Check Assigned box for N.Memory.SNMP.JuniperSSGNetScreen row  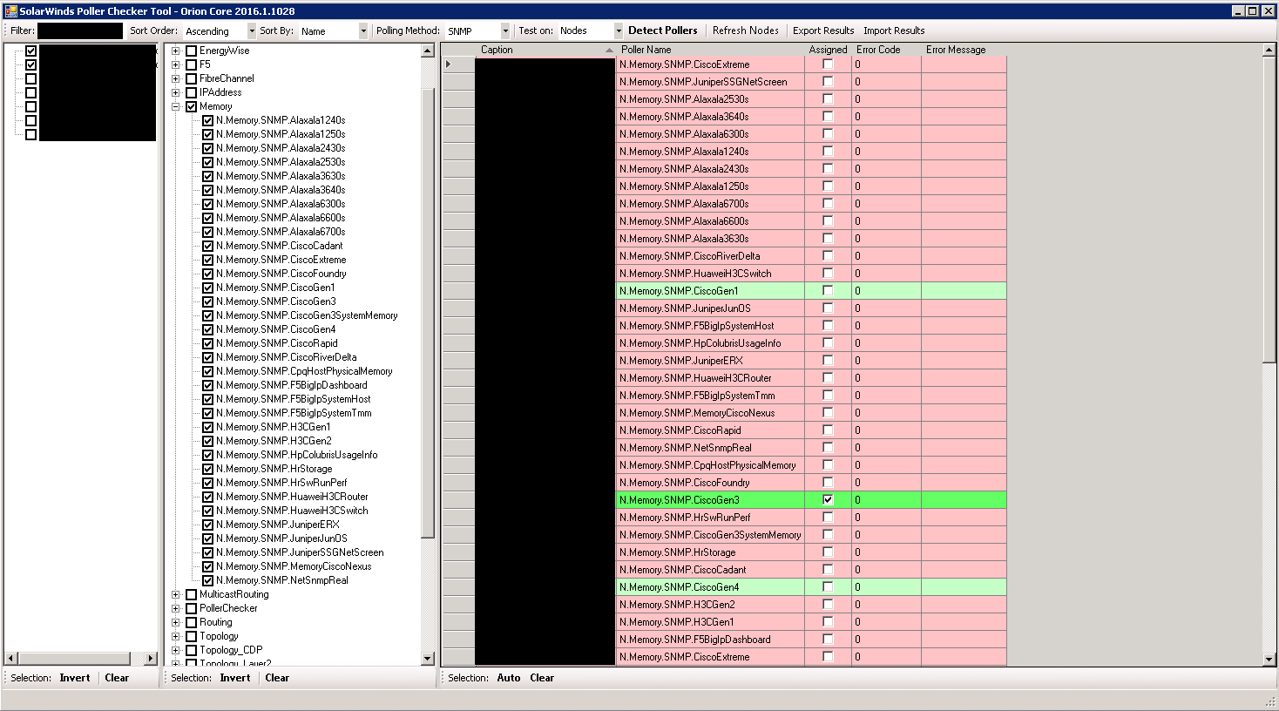(828, 82)
